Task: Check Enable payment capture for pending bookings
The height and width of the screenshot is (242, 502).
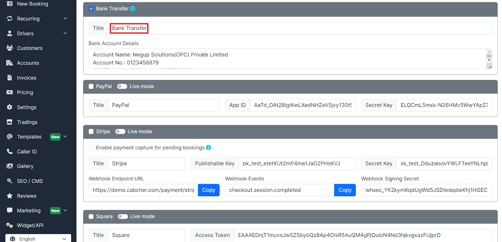Action: click(91, 148)
